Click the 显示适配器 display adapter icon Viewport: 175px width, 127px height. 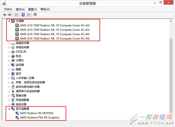(x=13, y=109)
